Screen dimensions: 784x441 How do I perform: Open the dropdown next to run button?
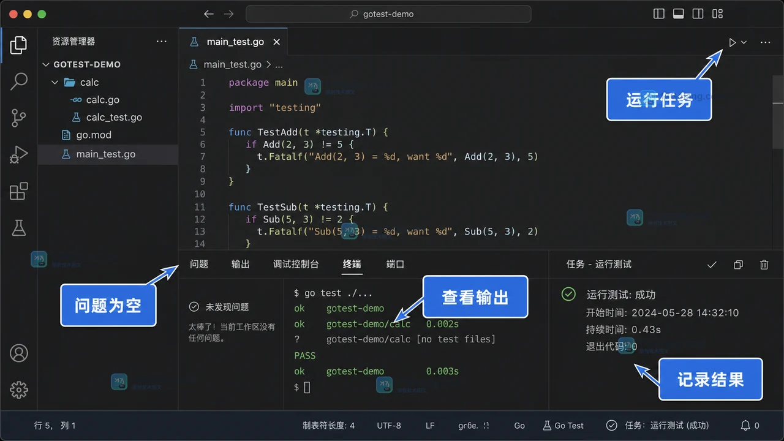(744, 42)
